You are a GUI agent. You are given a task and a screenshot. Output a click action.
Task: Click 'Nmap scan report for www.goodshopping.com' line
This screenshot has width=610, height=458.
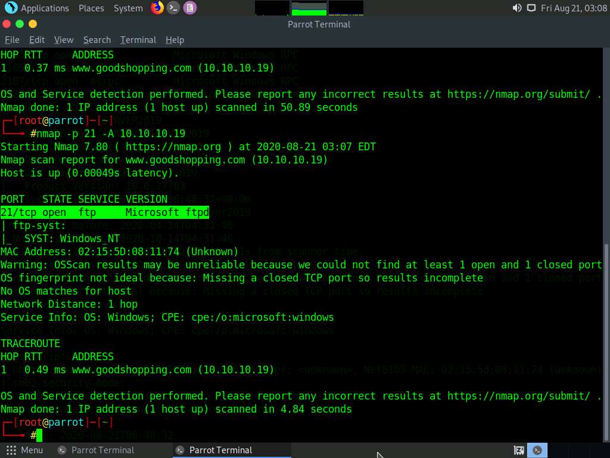tap(164, 160)
